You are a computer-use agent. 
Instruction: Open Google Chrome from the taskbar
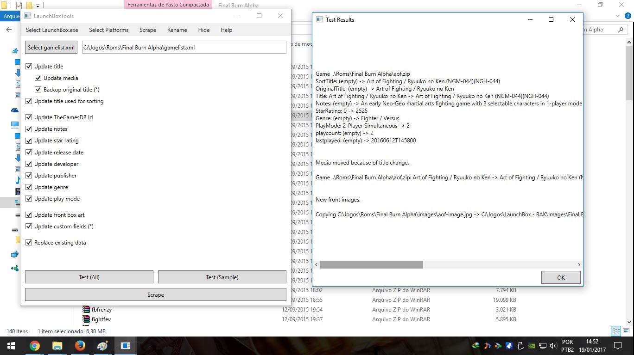[34, 345]
